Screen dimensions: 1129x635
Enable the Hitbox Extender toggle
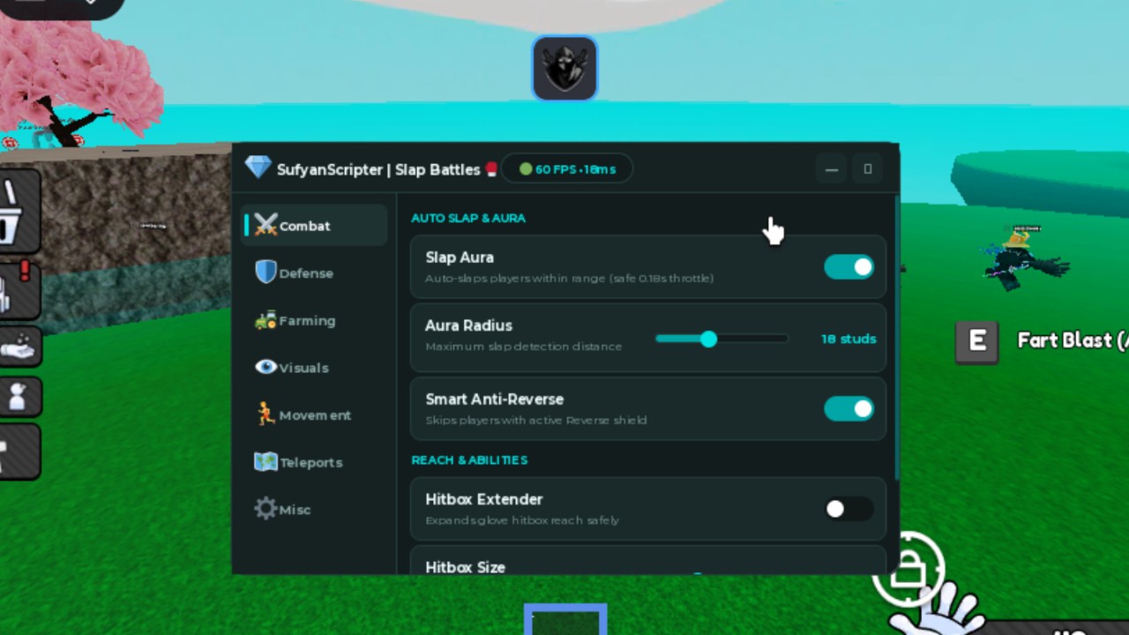[849, 509]
